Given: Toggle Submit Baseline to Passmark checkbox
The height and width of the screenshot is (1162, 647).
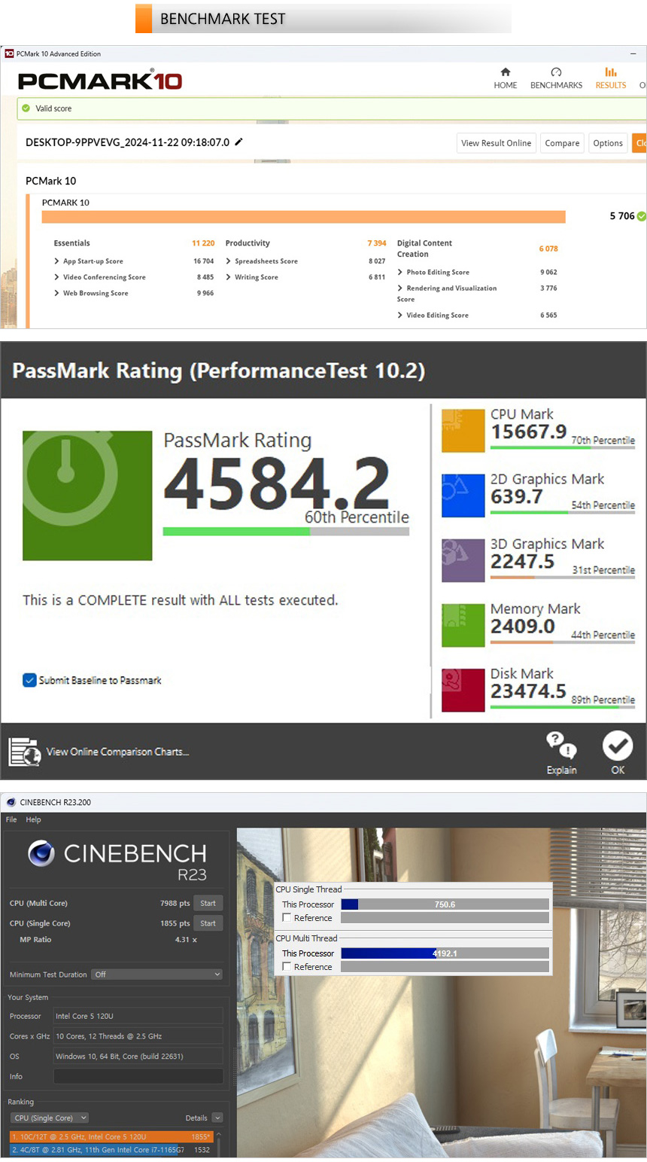Looking at the screenshot, I should click(29, 680).
